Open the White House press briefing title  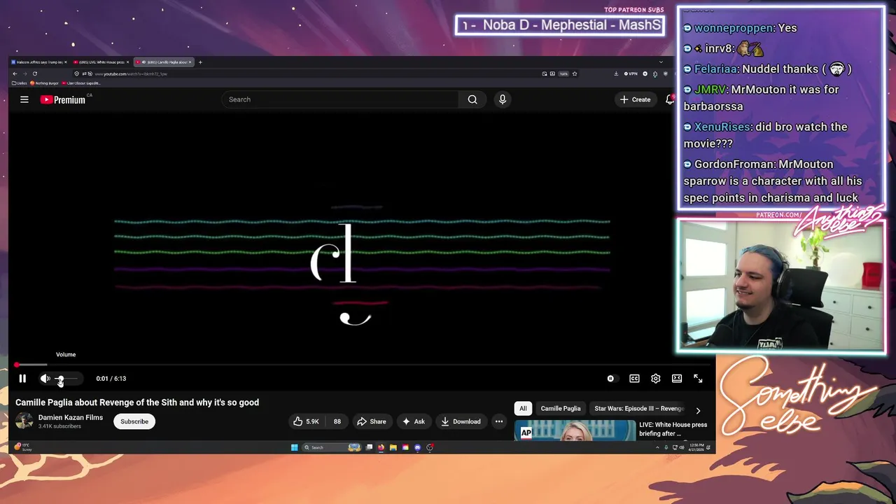(673, 428)
